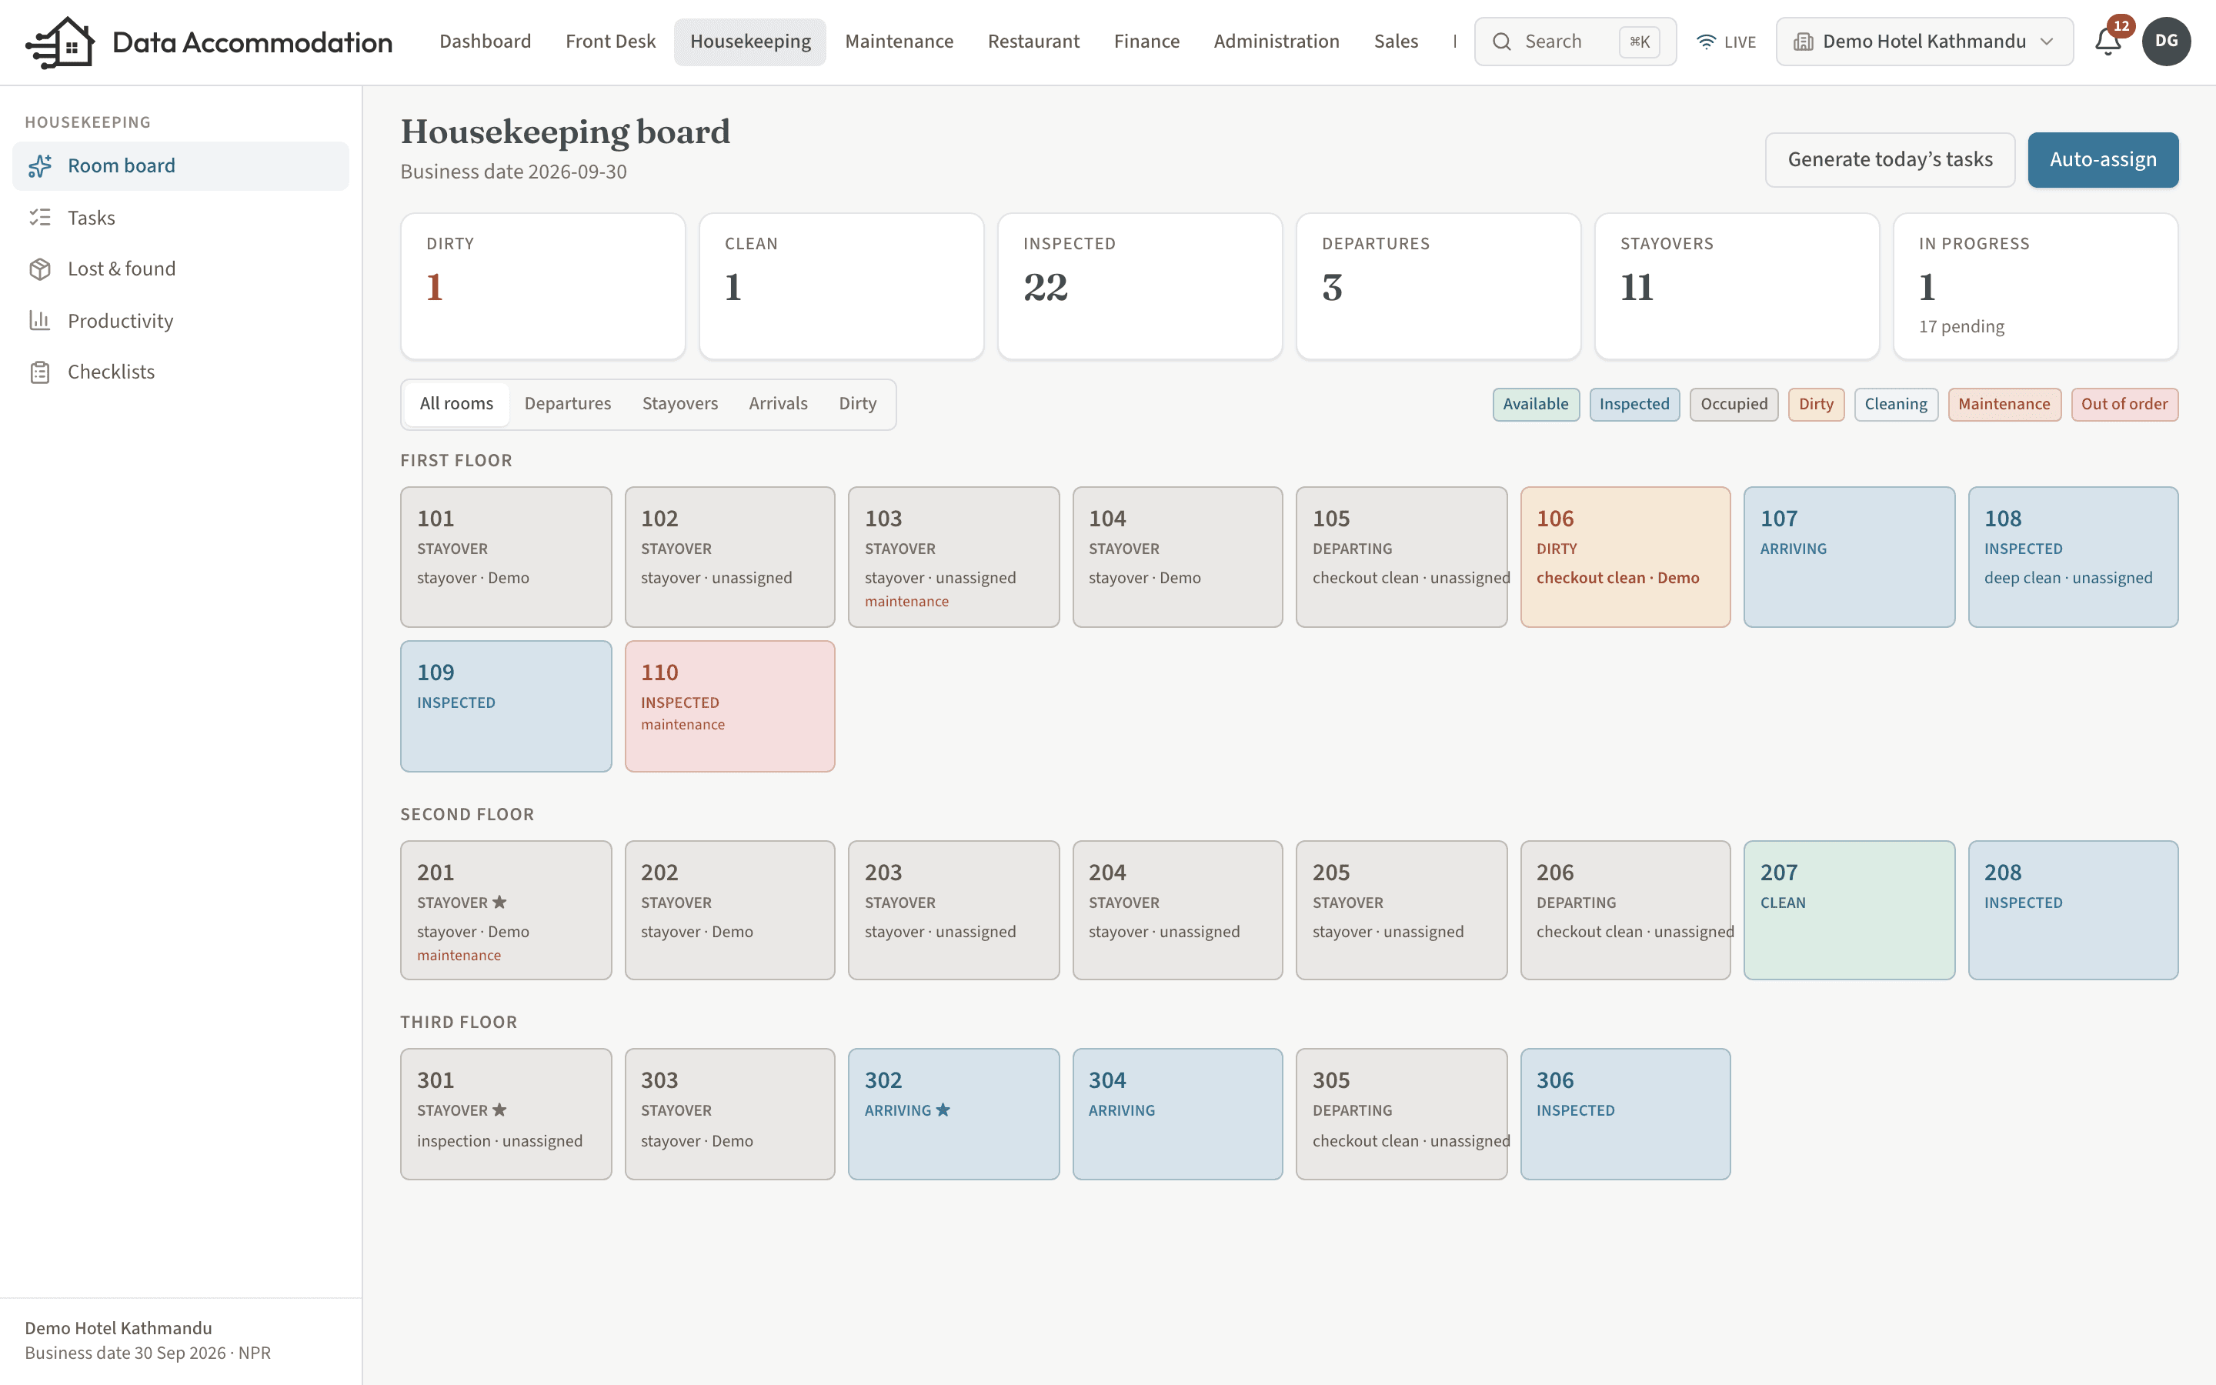
Task: Click the Checklists clipboard icon
Action: click(x=39, y=372)
